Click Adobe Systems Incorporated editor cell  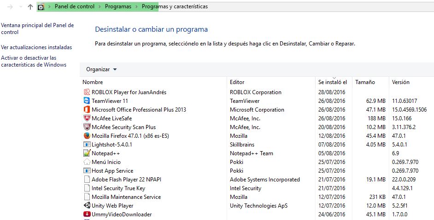264,180
